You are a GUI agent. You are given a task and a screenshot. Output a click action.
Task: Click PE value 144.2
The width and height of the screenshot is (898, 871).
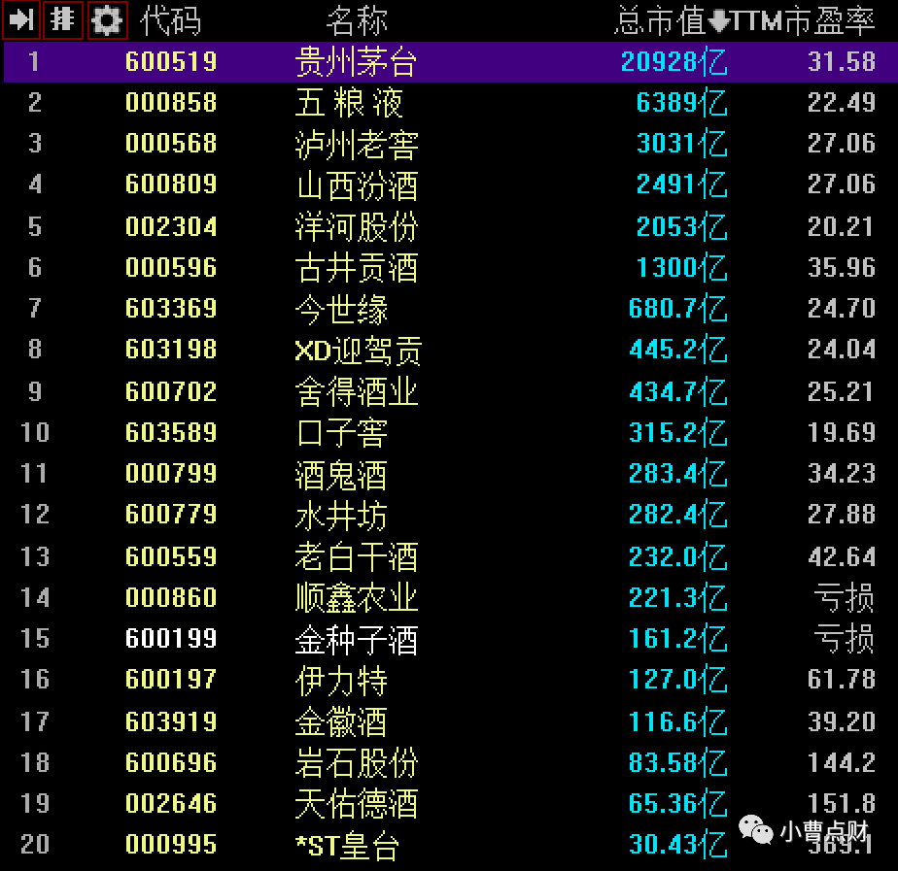pyautogui.click(x=842, y=762)
